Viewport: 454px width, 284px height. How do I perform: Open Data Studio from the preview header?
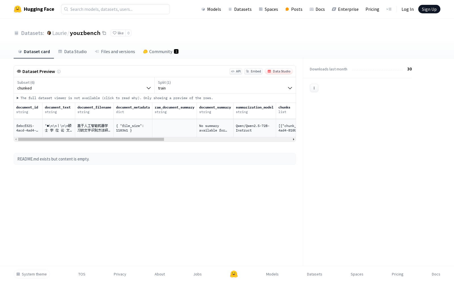point(279,71)
